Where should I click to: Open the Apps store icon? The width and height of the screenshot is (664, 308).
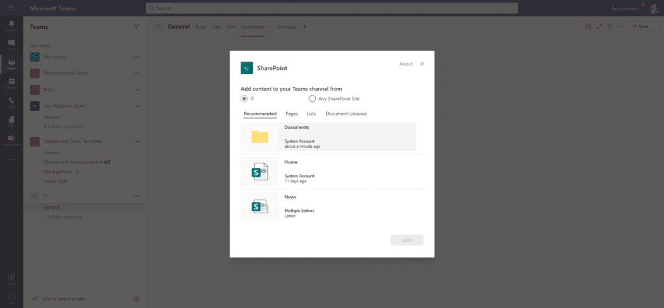click(12, 279)
